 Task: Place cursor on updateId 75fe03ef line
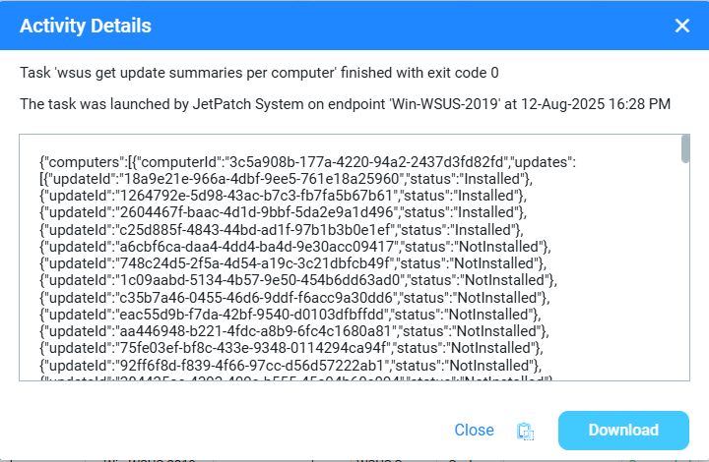[295, 349]
